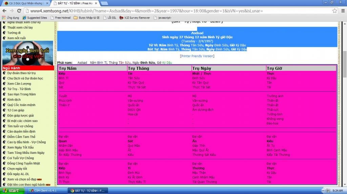Open the Đổi ngày AL-DL link
The height and width of the screenshot is (194, 347).
tap(18, 174)
